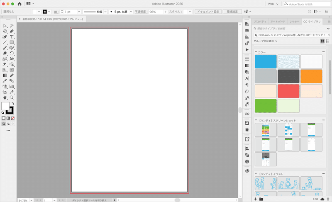Click the 環境設定 button

pos(232,12)
